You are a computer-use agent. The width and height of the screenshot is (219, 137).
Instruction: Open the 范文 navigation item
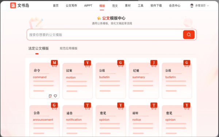115,6
